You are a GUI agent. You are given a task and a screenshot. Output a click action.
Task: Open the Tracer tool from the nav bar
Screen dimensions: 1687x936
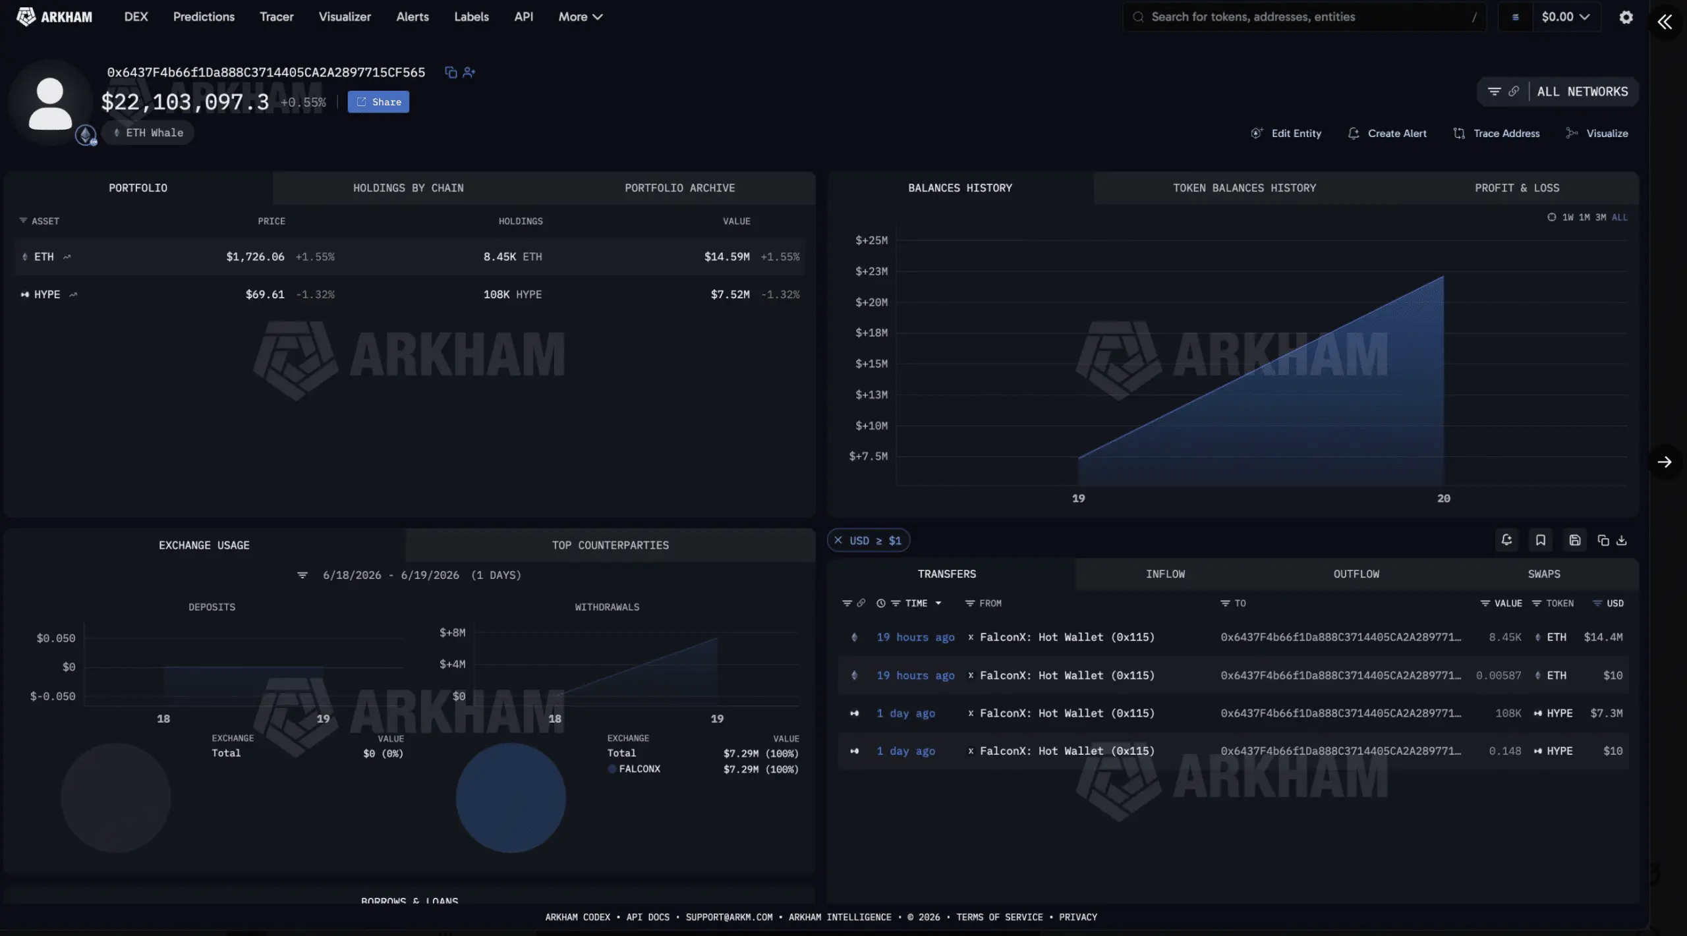point(276,17)
